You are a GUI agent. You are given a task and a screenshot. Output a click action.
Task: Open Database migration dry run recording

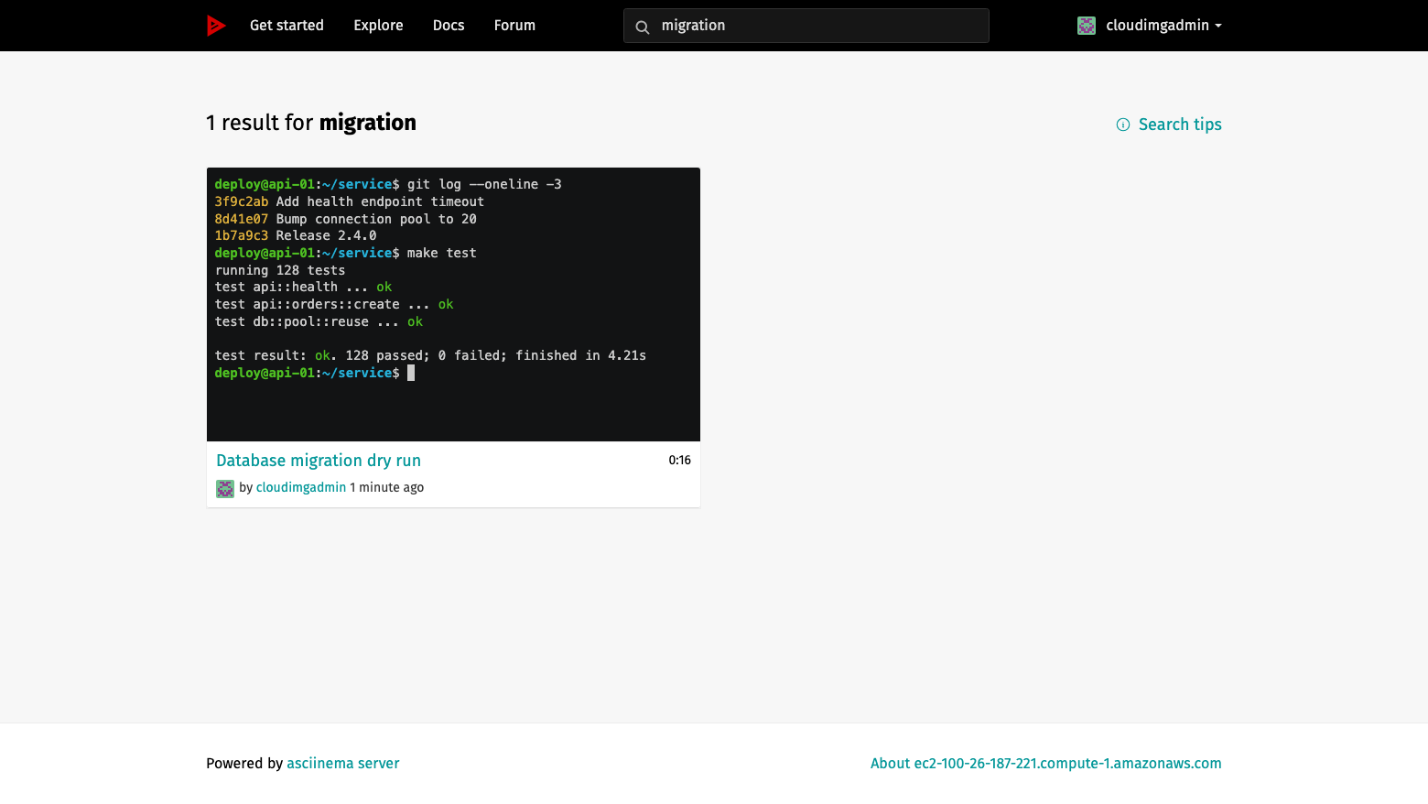[x=319, y=461]
